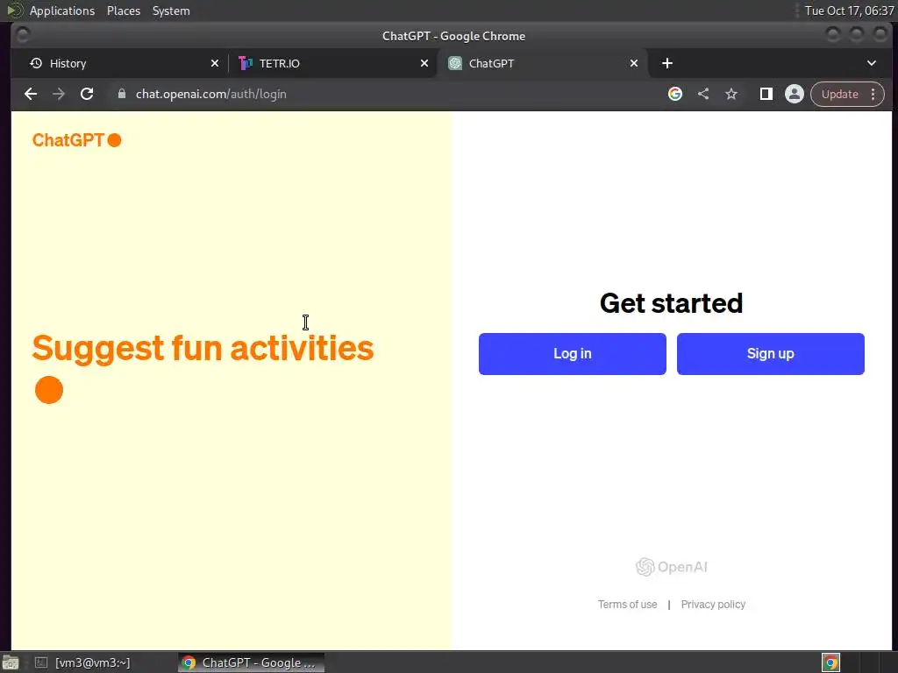Click the "Get started" heading
The width and height of the screenshot is (898, 673).
click(671, 303)
